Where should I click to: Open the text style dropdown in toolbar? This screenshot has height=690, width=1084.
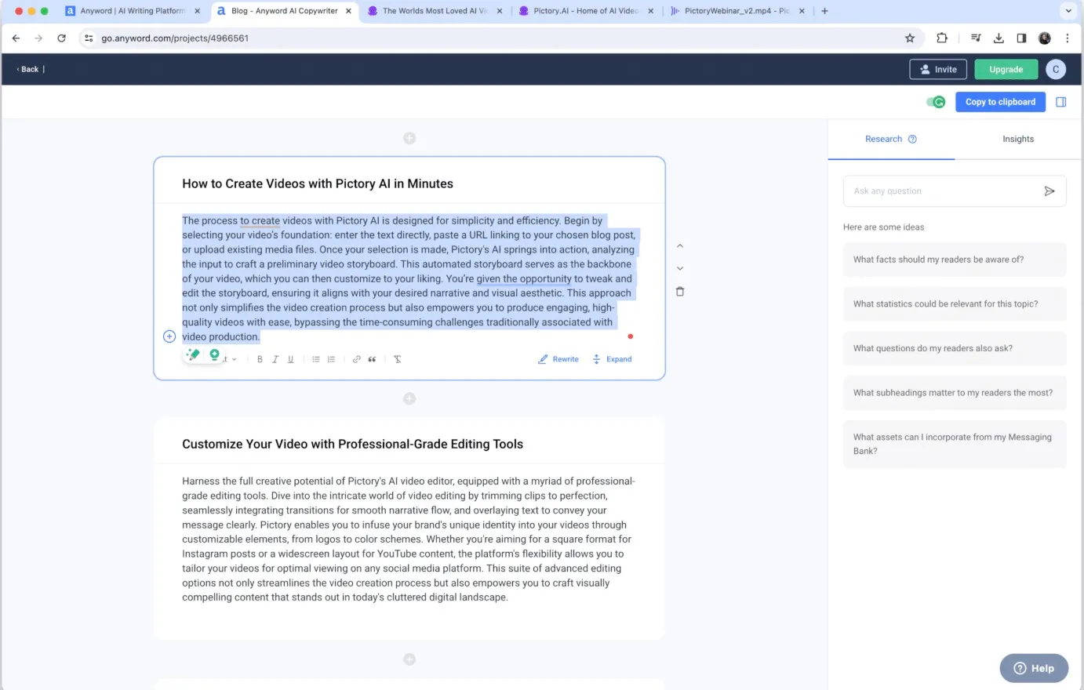coord(229,359)
